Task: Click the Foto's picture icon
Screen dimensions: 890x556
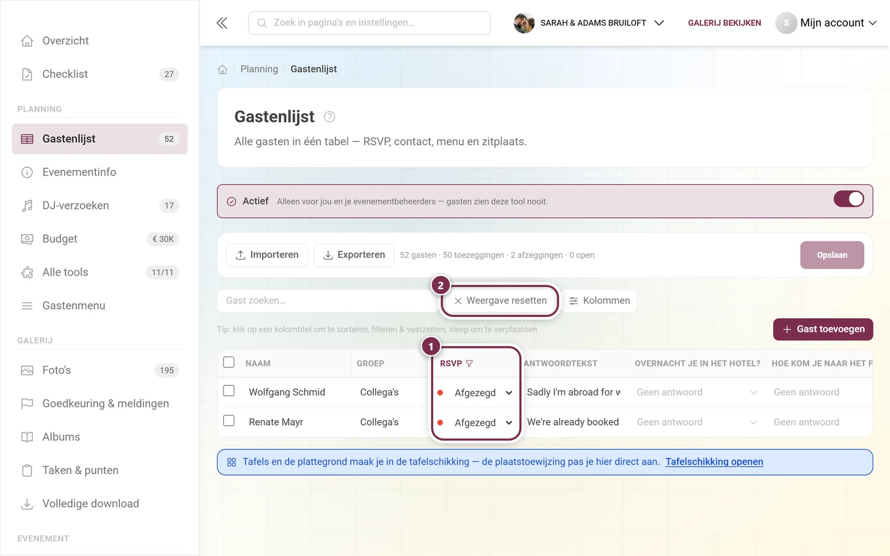Action: [27, 371]
